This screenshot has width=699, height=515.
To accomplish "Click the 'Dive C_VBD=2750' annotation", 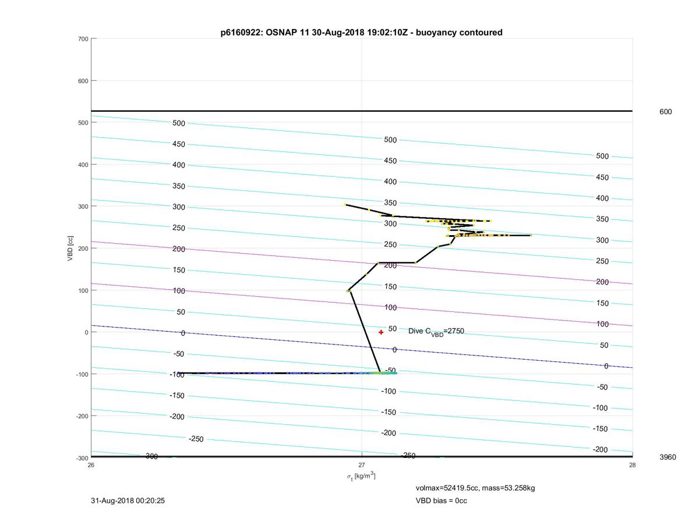I will click(436, 332).
